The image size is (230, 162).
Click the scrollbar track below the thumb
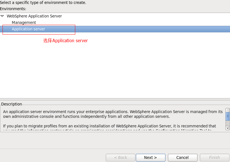click(x=227, y=123)
